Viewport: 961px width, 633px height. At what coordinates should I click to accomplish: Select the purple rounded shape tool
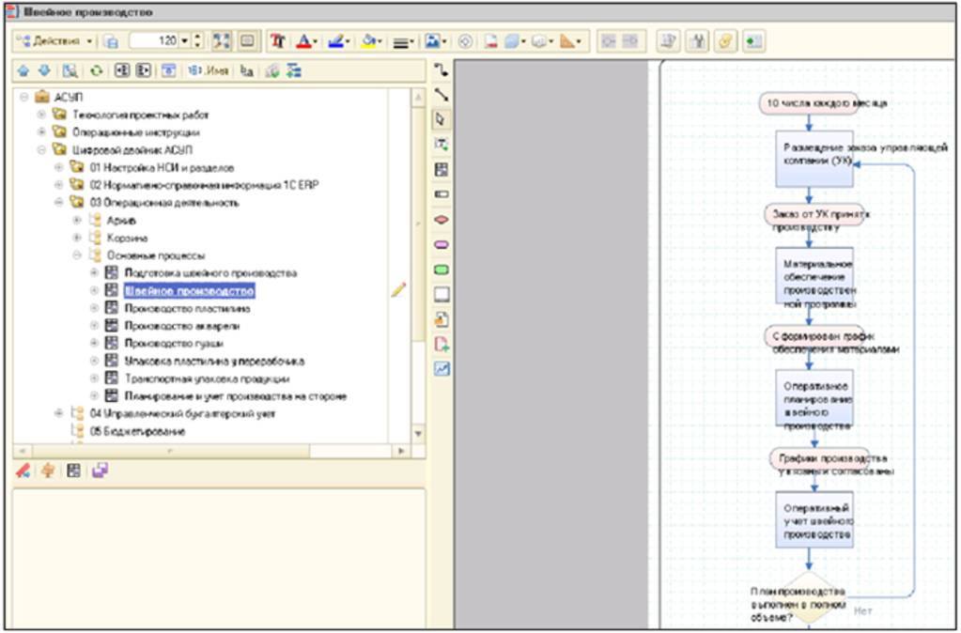coord(442,244)
